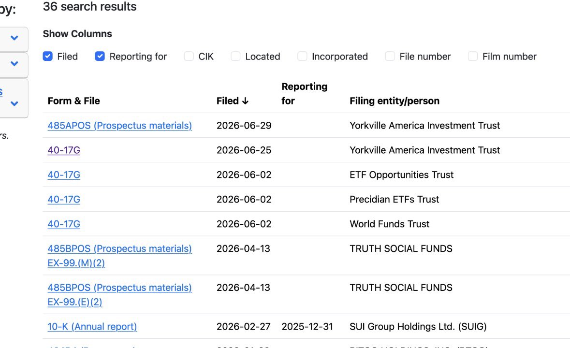The image size is (570, 348).
Task: Click the Filed column sort arrow
Action: 246,101
